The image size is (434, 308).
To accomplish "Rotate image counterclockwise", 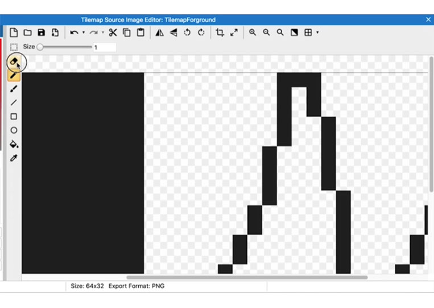I will click(x=187, y=32).
